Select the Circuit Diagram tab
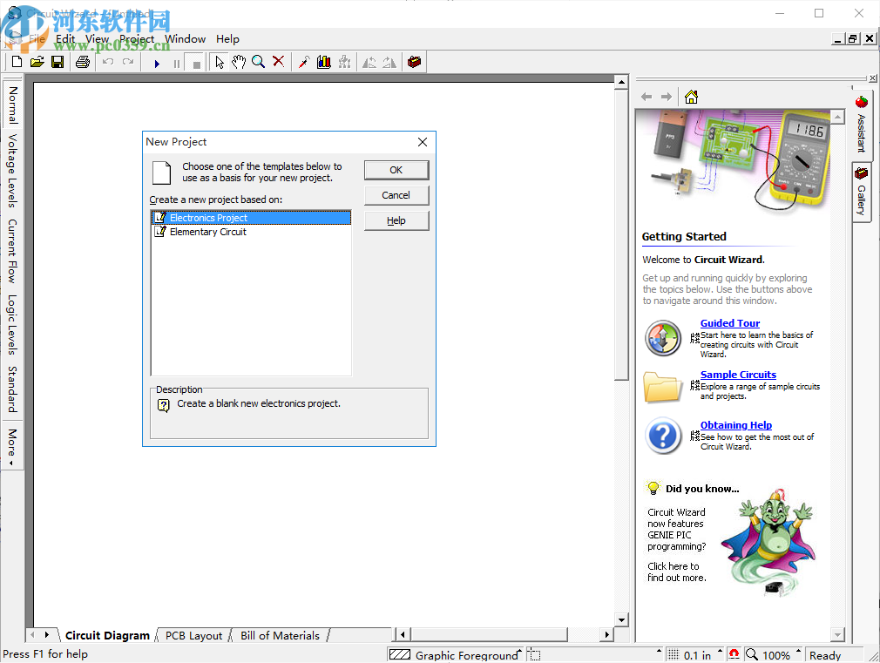880x663 pixels. pyautogui.click(x=107, y=635)
